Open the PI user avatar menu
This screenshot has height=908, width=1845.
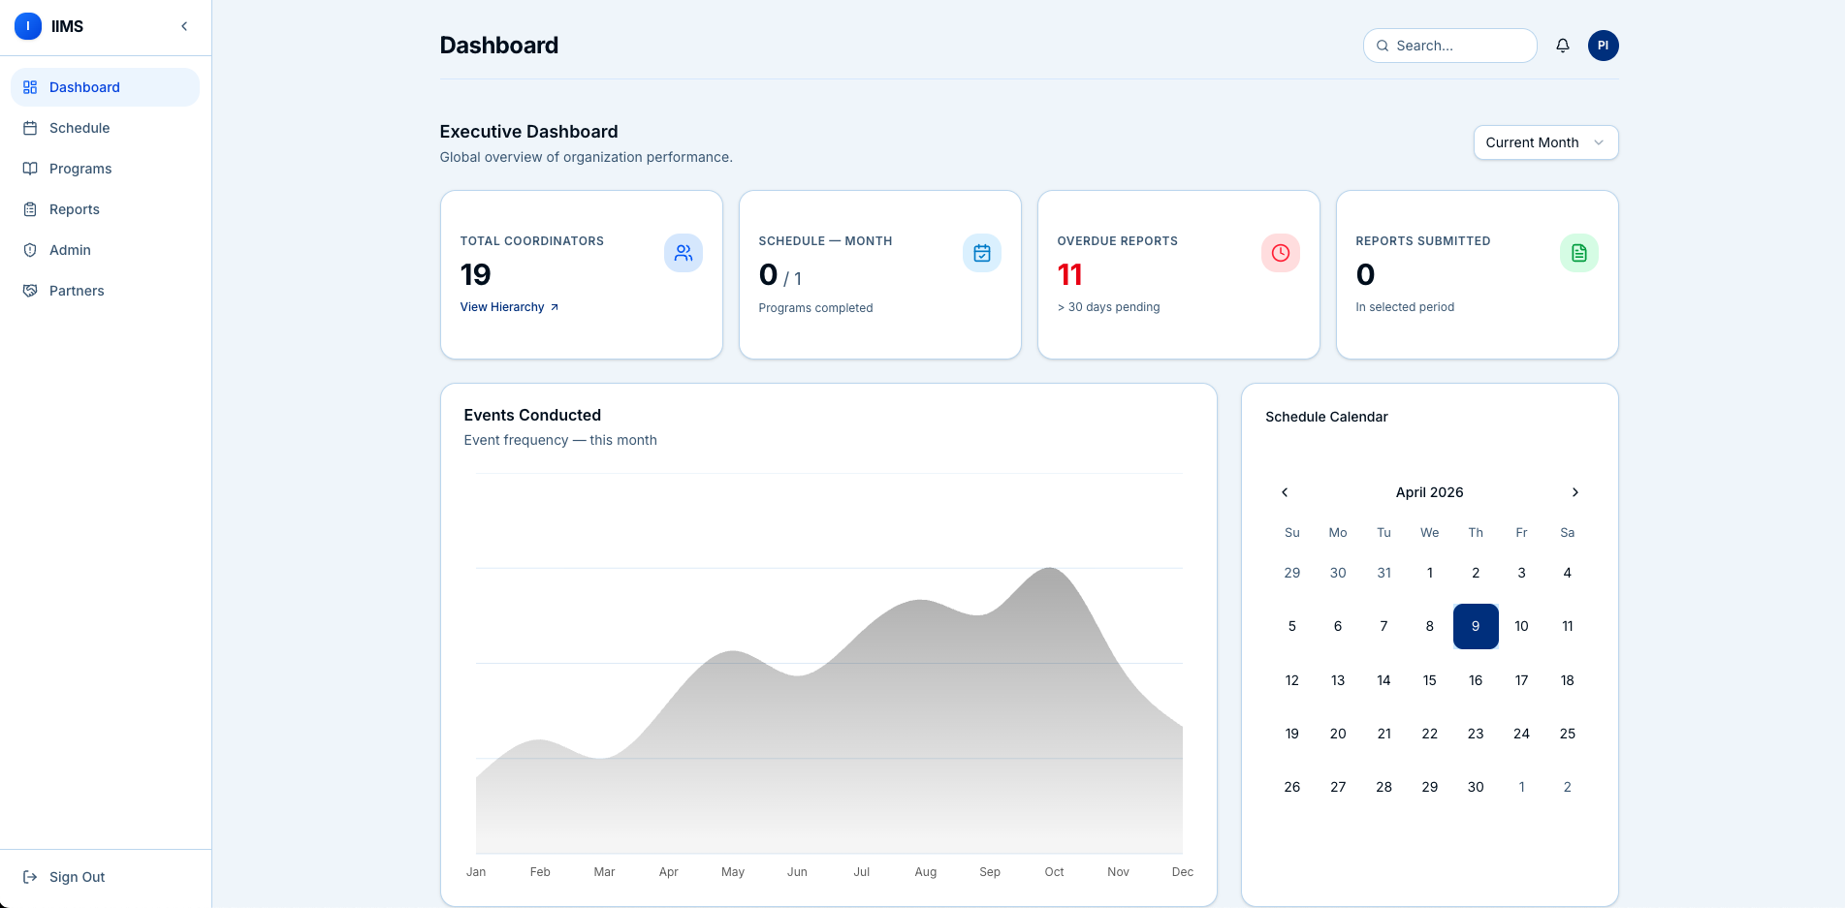pos(1603,46)
